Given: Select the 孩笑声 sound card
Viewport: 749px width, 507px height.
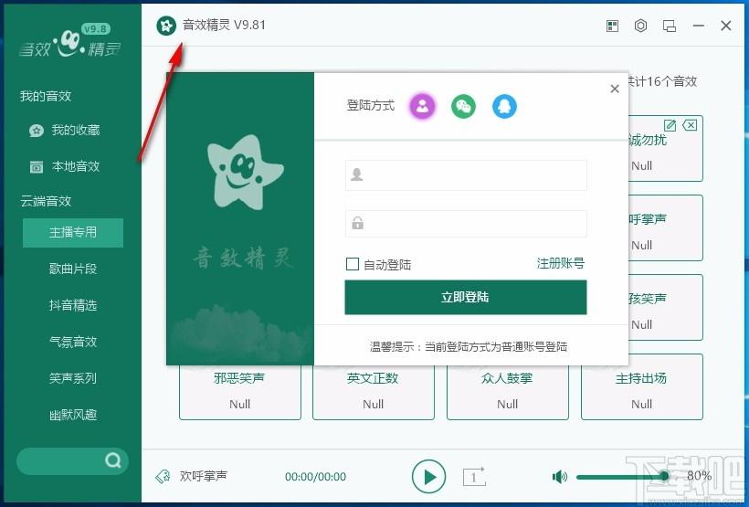Looking at the screenshot, I should coord(665,307).
